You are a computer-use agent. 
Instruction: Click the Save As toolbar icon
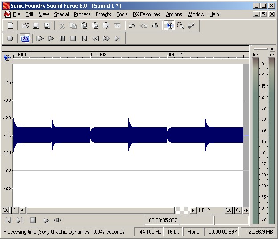[x=47, y=26]
